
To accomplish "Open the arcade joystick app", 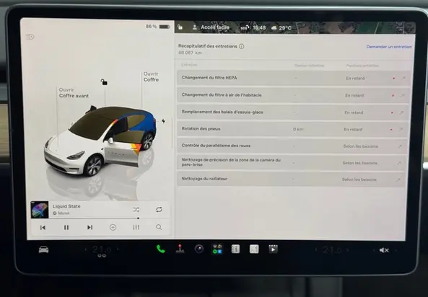I will 180,249.
